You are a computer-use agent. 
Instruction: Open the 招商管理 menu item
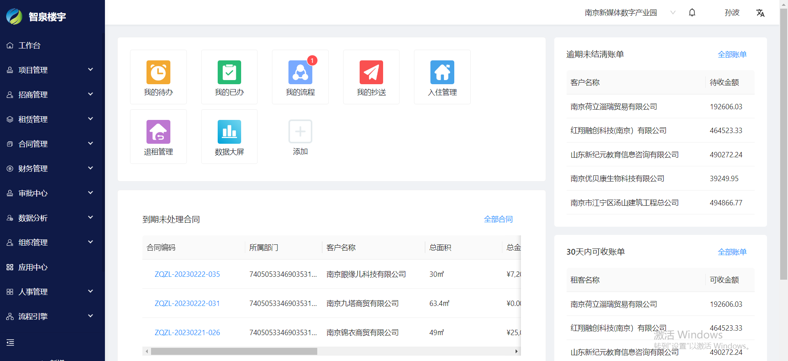[51, 95]
